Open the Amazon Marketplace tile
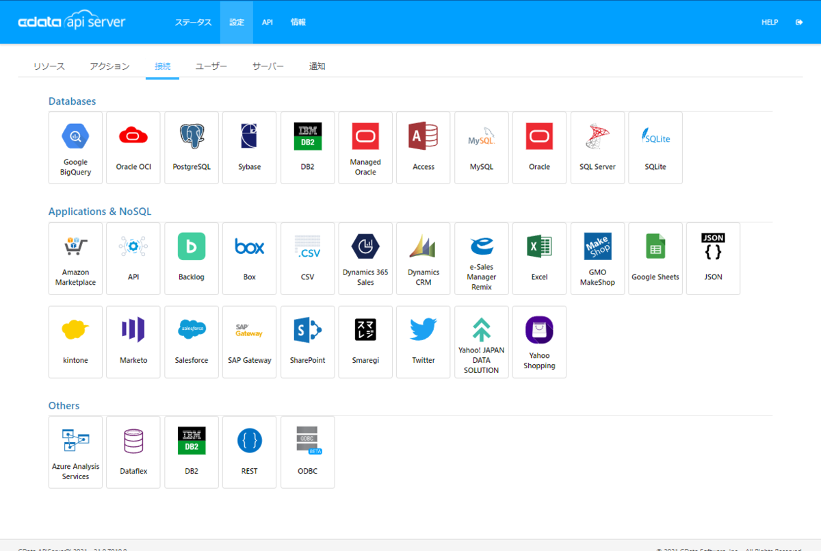The image size is (821, 551). point(75,259)
